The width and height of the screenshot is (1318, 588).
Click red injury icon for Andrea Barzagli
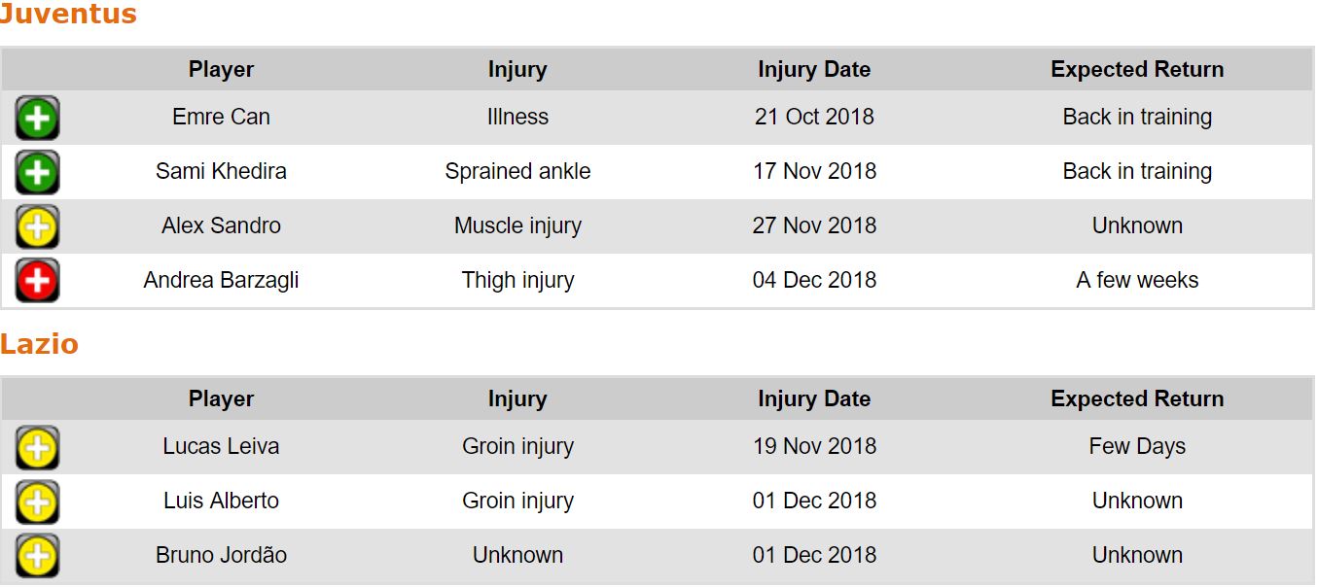pos(37,281)
